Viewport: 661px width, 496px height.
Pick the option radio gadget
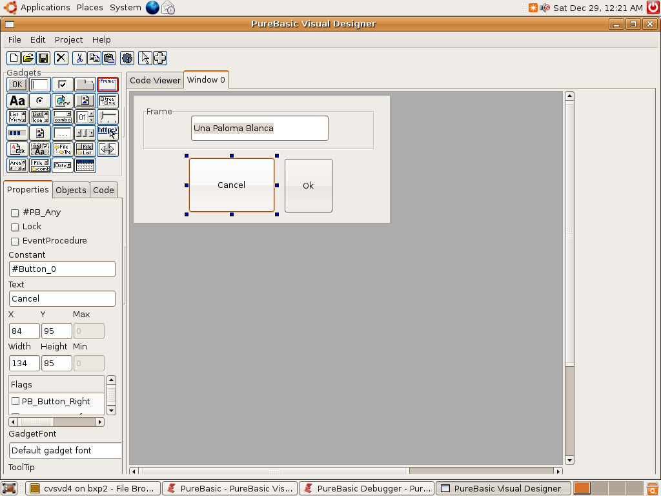click(40, 101)
